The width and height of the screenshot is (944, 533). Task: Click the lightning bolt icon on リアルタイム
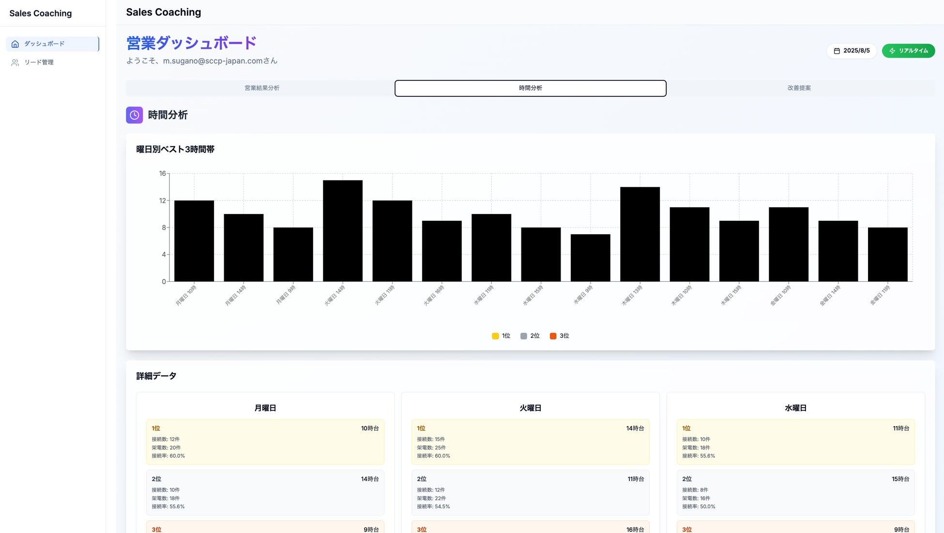click(892, 51)
